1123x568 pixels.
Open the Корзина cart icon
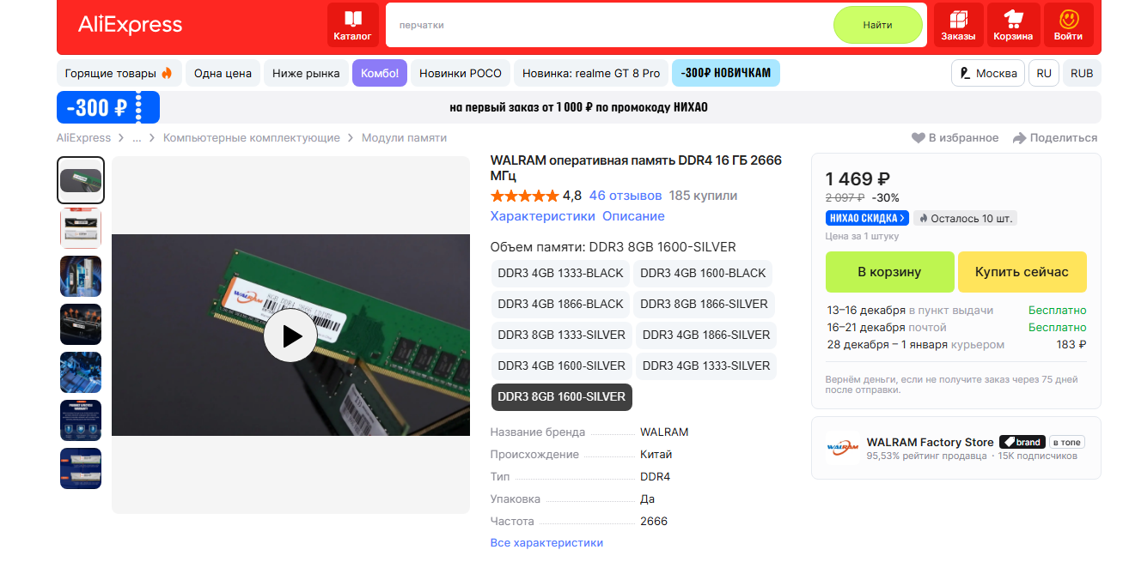coord(1013,25)
